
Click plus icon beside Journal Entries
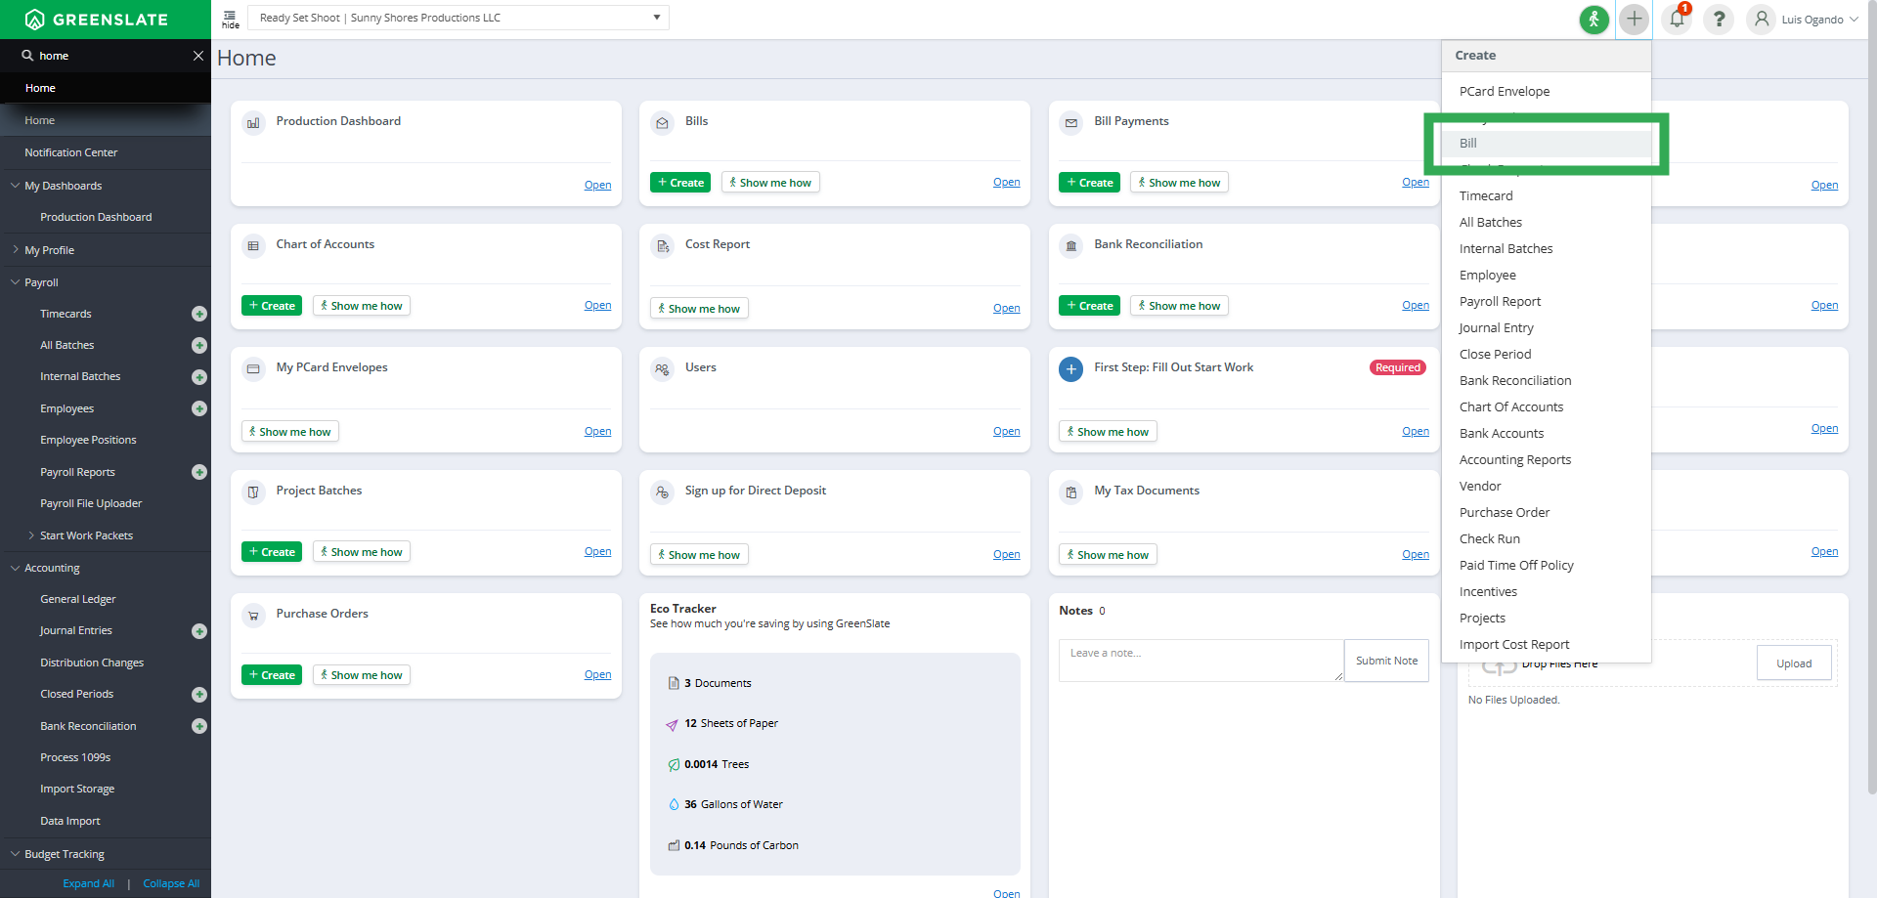(199, 631)
